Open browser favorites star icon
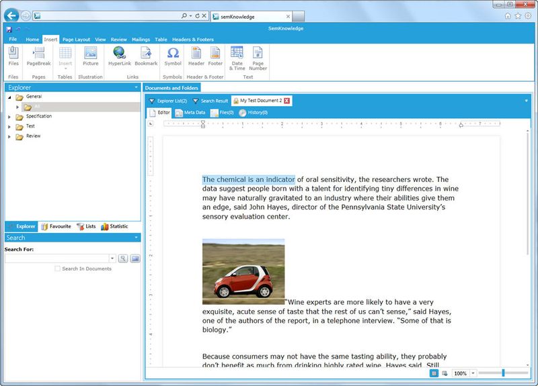 [x=518, y=15]
